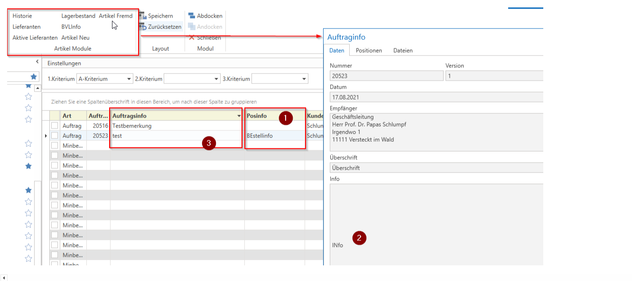632x281 pixels.
Task: Collapse the left sidebar with chevron
Action: point(37,62)
